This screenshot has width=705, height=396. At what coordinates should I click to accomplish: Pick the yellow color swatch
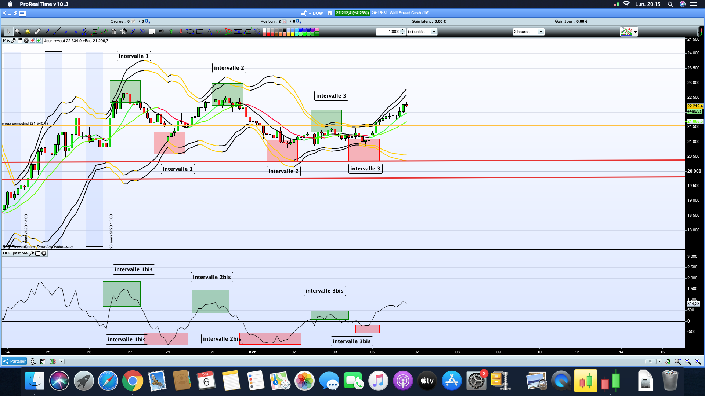293,34
